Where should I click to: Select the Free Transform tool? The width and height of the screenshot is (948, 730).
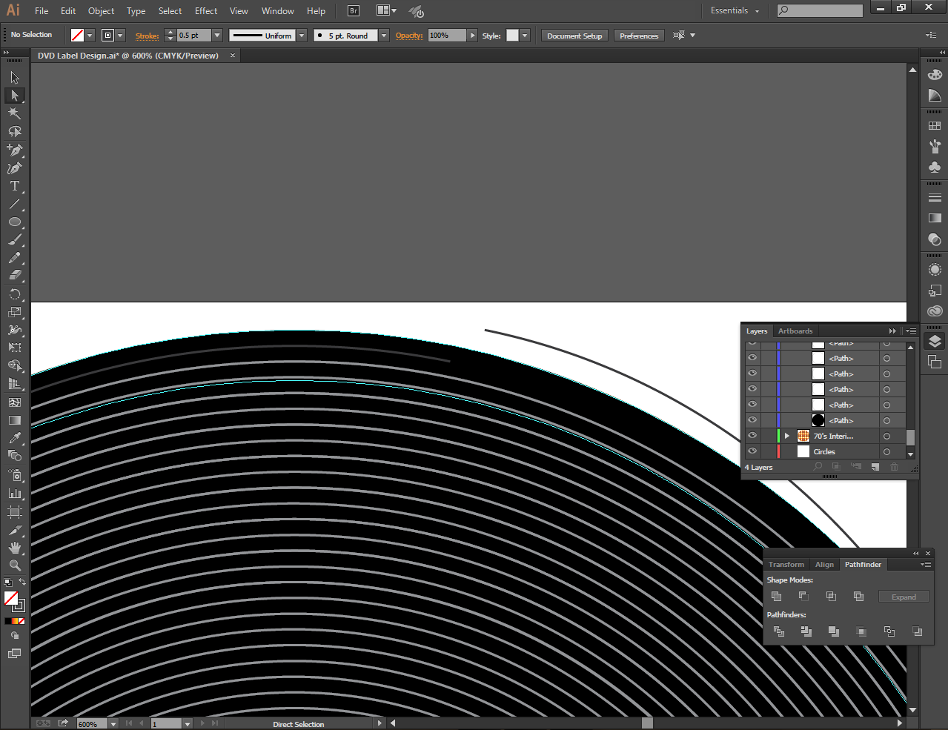tap(15, 348)
